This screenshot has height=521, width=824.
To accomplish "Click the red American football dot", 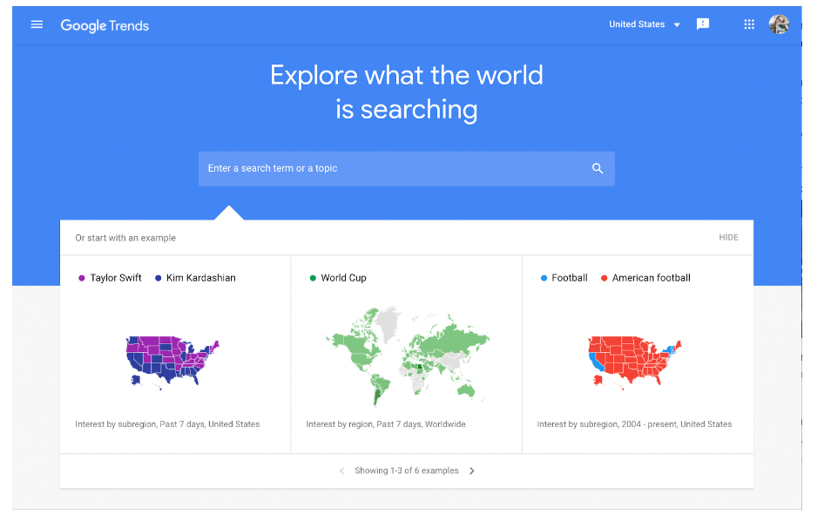I will [604, 279].
